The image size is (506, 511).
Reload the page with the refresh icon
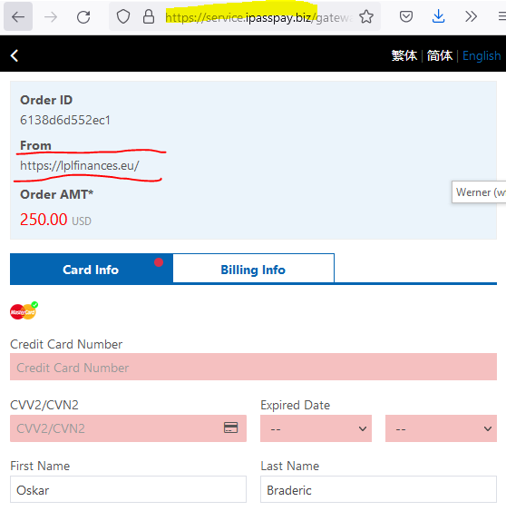83,16
